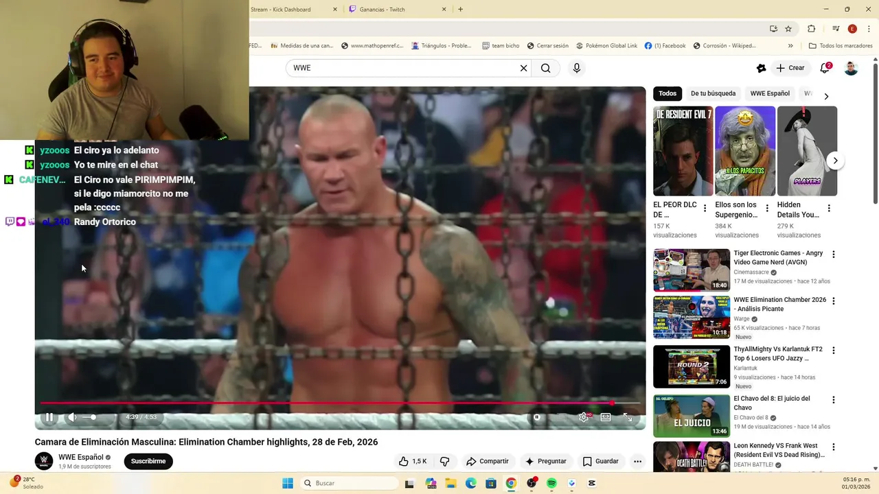Open the video settings gear
The width and height of the screenshot is (879, 494).
(583, 416)
